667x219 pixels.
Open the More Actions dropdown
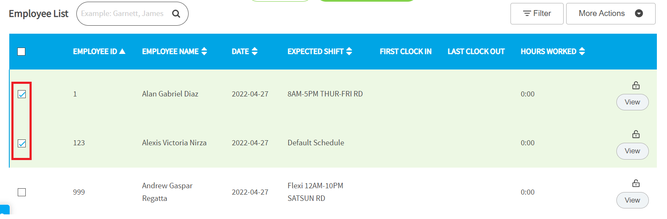click(x=610, y=13)
